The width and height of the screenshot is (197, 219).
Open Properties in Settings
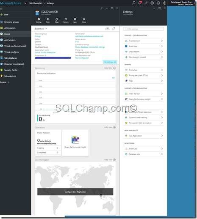143,70
